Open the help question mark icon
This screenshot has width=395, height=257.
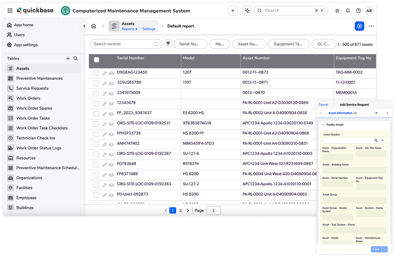click(358, 10)
